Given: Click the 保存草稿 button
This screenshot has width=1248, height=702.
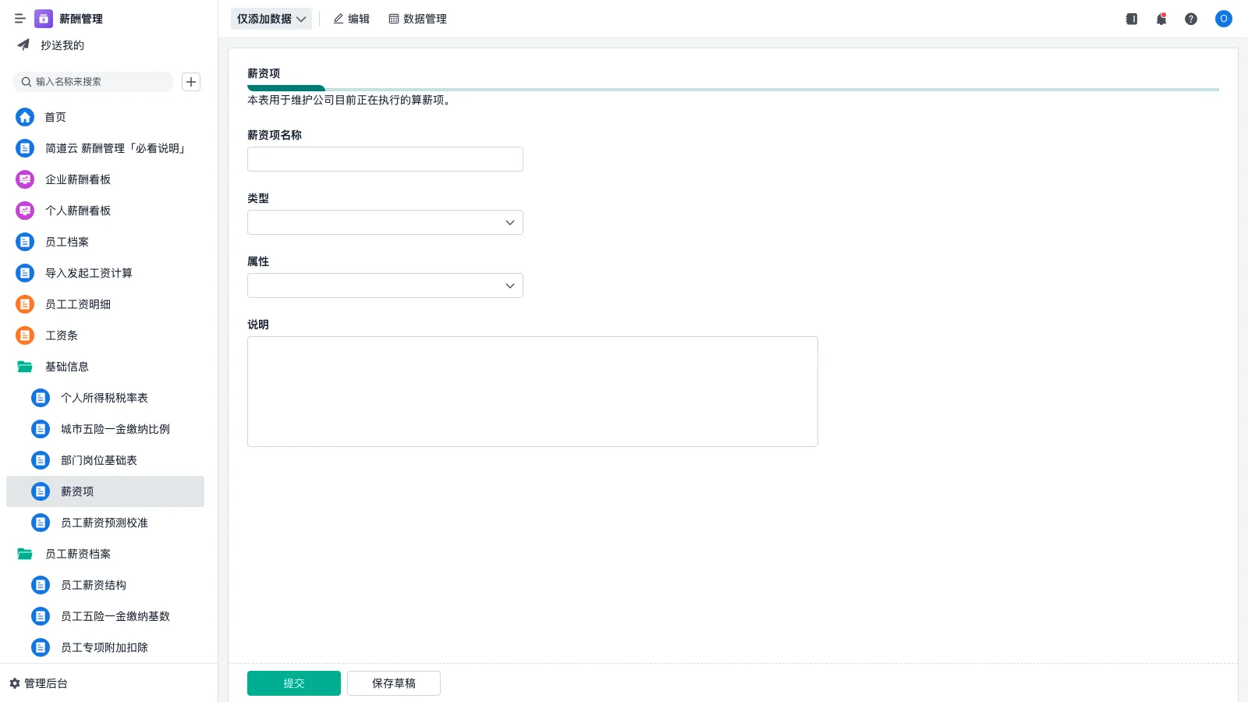Looking at the screenshot, I should (394, 683).
